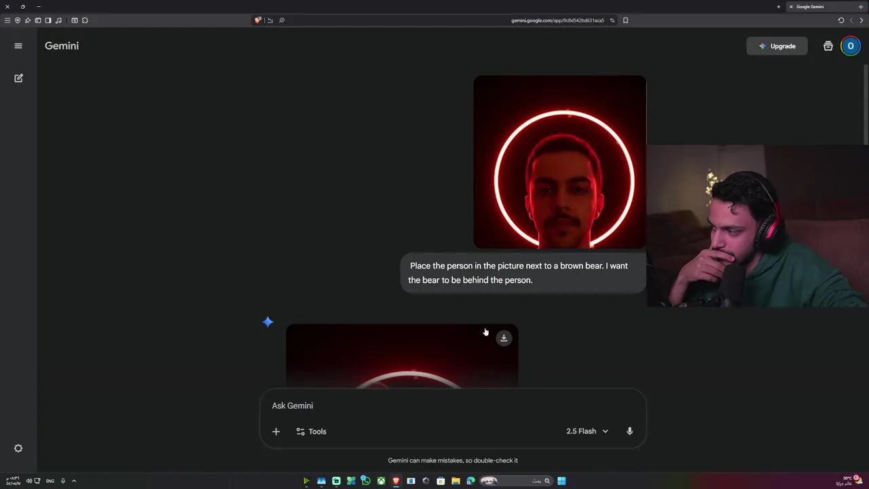Image resolution: width=869 pixels, height=489 pixels.
Task: Open the generated image preview
Action: tap(402, 356)
